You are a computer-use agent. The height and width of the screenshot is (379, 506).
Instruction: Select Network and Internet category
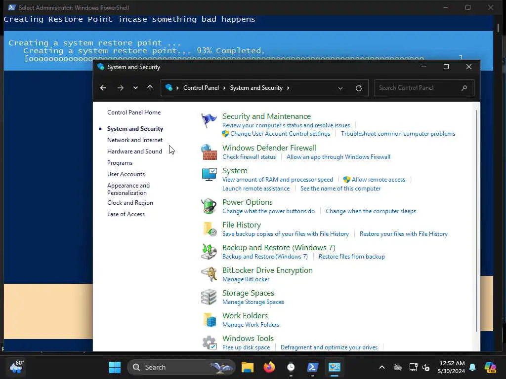pyautogui.click(x=135, y=140)
